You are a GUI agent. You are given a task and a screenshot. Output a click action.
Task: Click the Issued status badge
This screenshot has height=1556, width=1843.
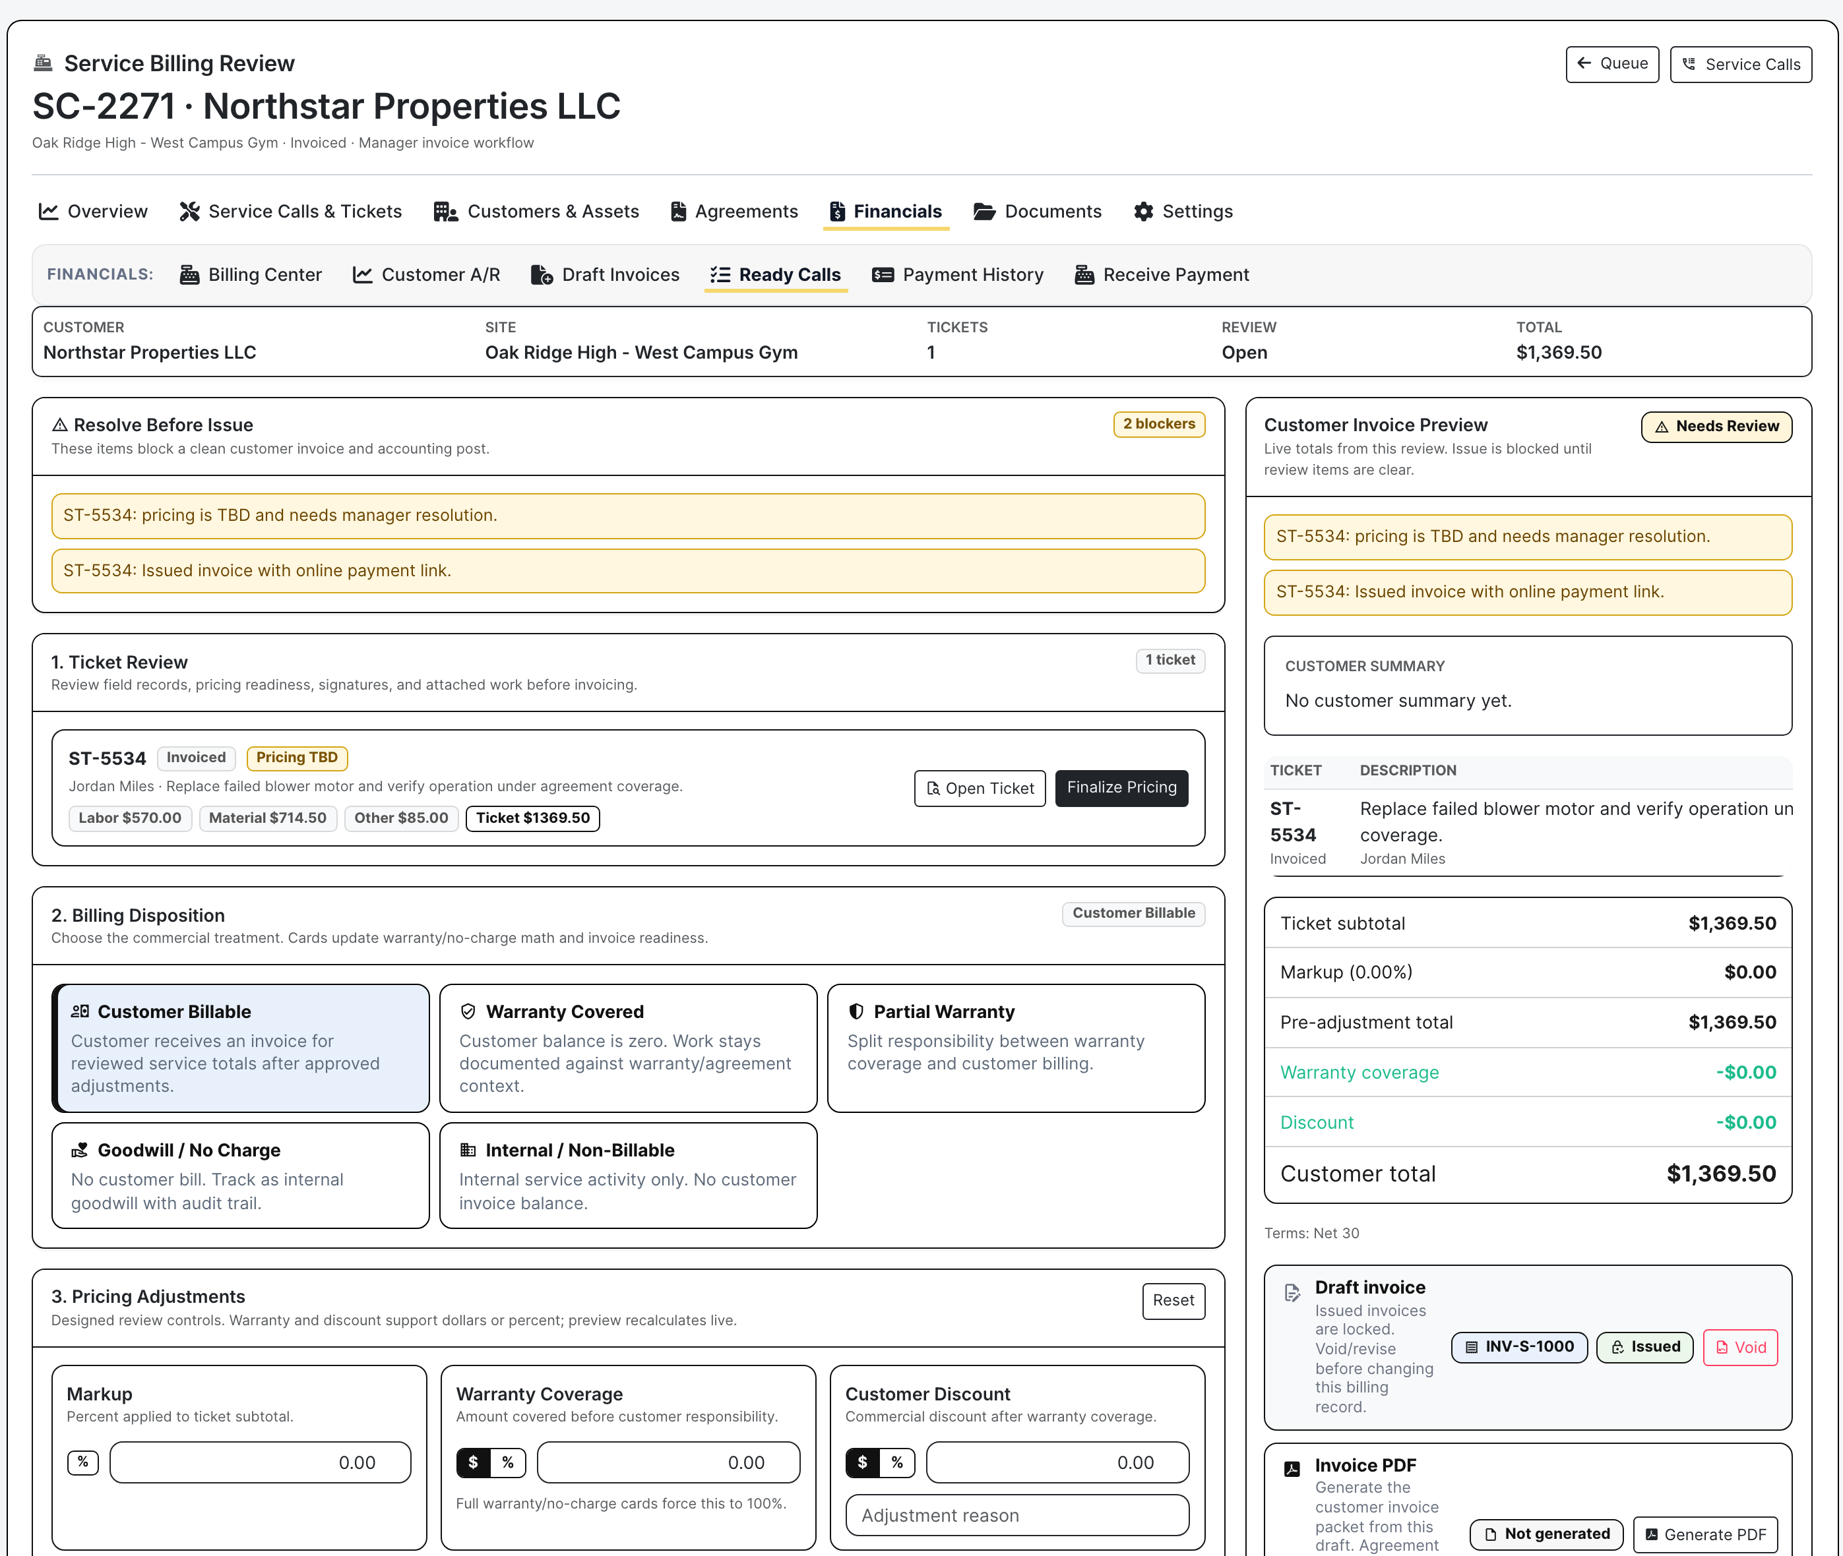click(1644, 1347)
